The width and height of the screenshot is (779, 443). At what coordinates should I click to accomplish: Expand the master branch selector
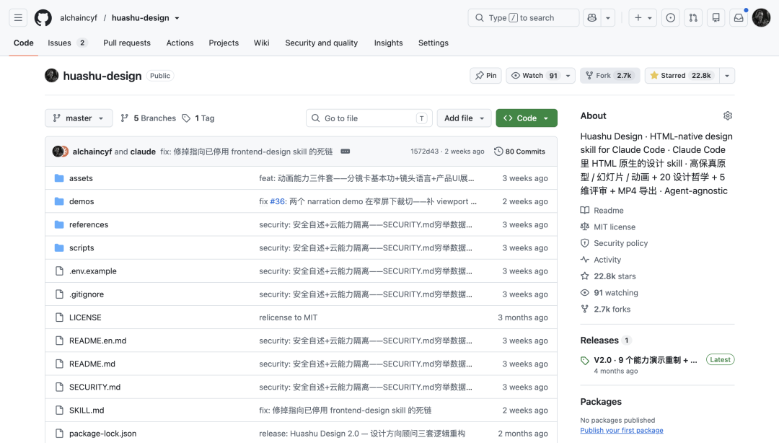79,118
